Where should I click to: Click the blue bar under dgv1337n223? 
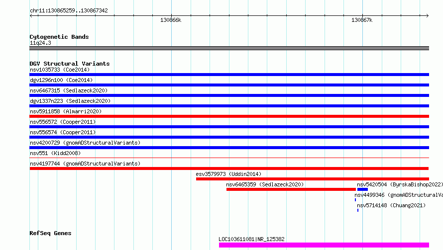[x=229, y=106]
